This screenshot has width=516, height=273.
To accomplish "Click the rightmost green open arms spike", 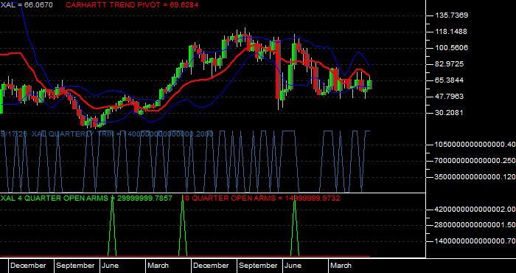I will point(295,228).
